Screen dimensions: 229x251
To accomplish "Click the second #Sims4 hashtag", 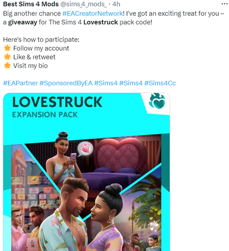I will pos(131,83).
